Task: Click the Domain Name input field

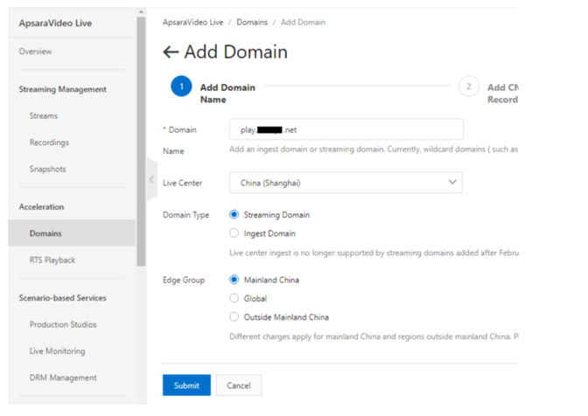Action: pyautogui.click(x=346, y=130)
